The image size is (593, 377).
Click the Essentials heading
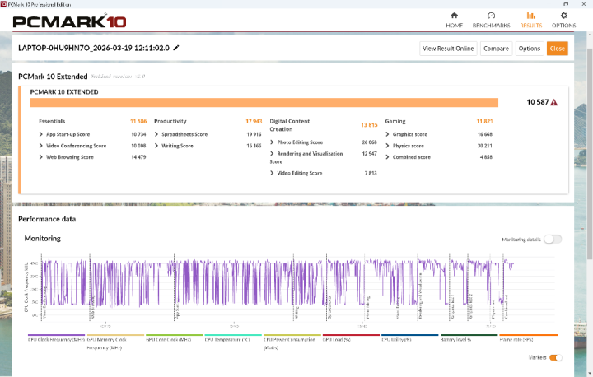click(x=52, y=121)
